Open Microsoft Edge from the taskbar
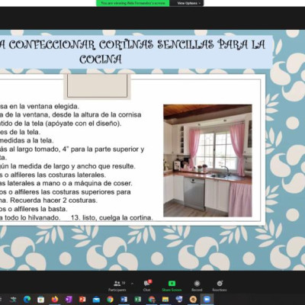 (27, 300)
